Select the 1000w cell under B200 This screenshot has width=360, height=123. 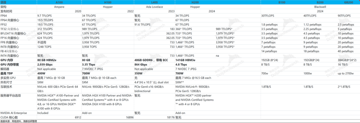[x=308, y=73]
